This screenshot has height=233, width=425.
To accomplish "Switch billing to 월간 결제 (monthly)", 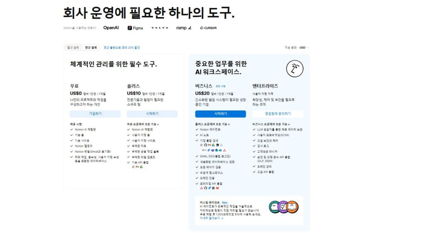I will (73, 48).
